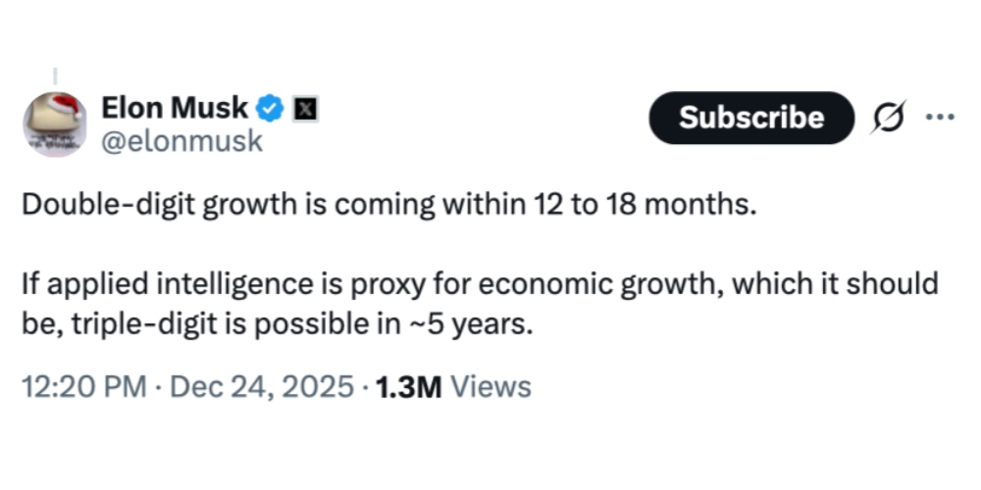
Task: Click the @elonmusk handle
Action: tap(181, 141)
